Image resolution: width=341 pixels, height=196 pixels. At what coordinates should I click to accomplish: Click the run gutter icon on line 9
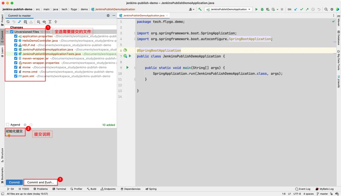(x=128, y=68)
